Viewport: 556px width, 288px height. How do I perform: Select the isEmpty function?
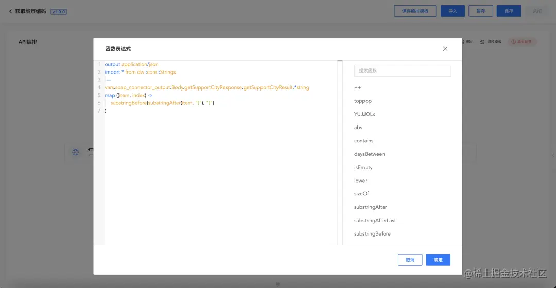[x=363, y=167]
